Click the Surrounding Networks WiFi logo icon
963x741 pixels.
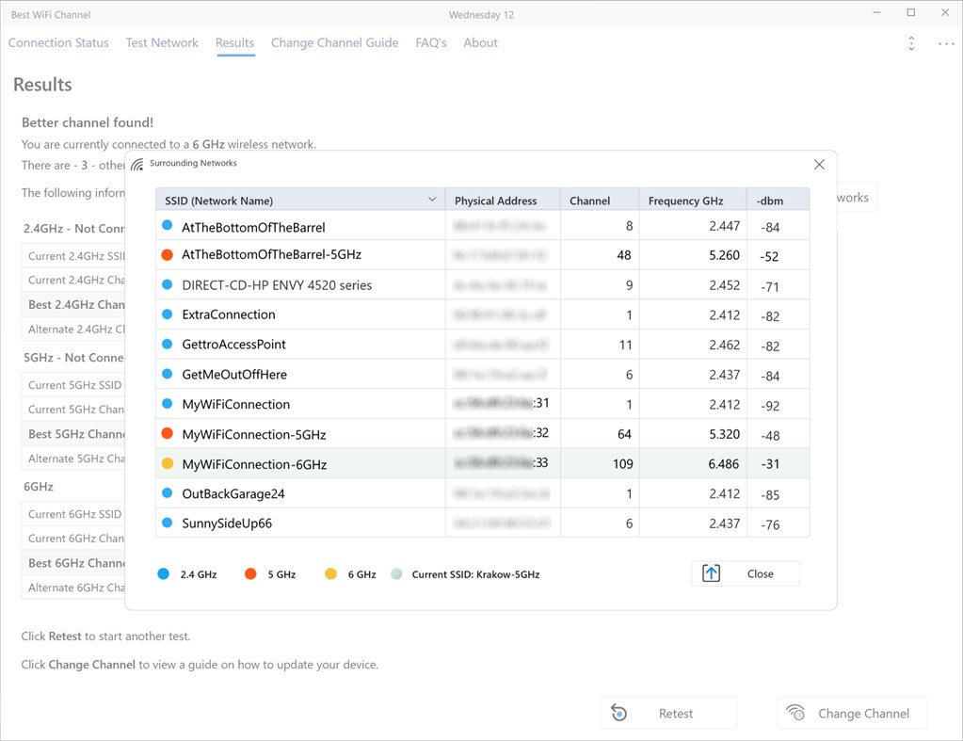point(136,162)
